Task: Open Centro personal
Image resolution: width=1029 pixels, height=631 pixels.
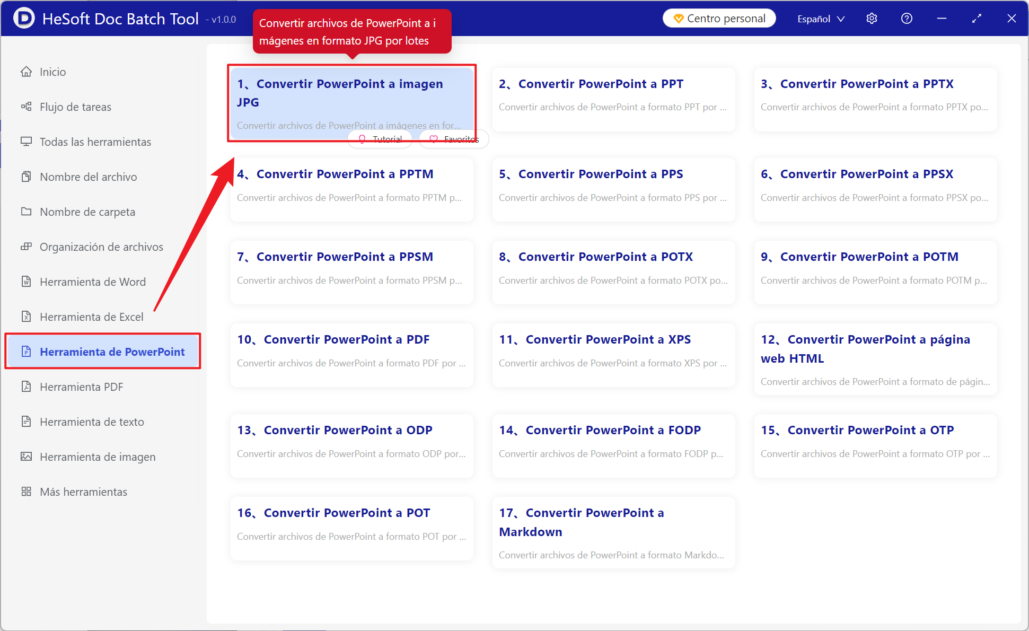Action: [719, 19]
